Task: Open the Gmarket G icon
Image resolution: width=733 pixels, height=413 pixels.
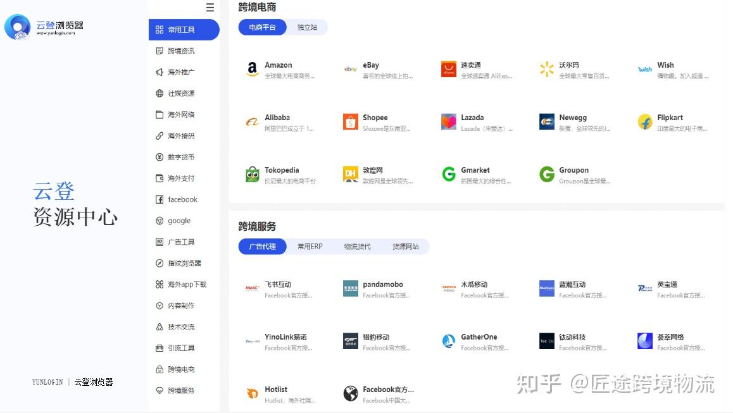Action: (449, 175)
